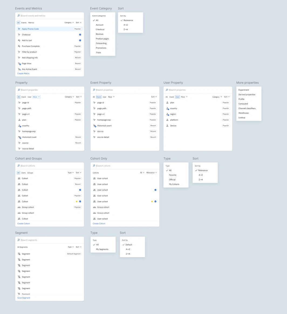This screenshot has width=287, height=314.
Task: Open Relevance dropdown in Cohort Only panel
Action: point(151,173)
